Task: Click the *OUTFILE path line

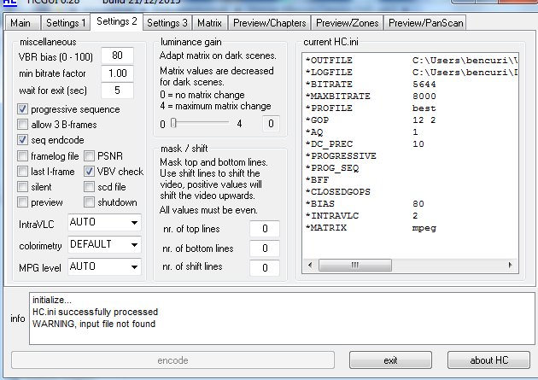Action: (x=411, y=61)
